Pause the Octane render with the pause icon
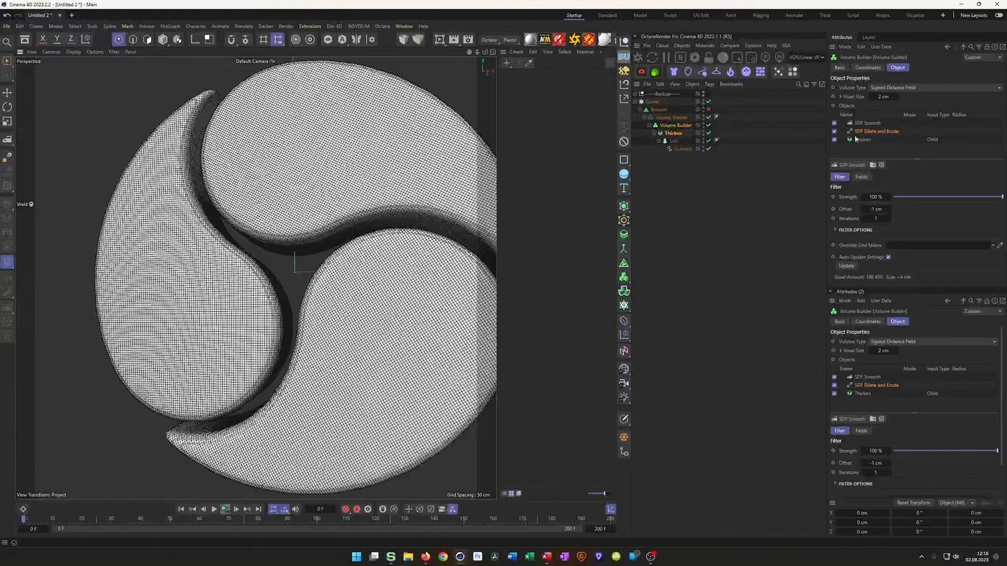This screenshot has width=1007, height=566. 666,58
